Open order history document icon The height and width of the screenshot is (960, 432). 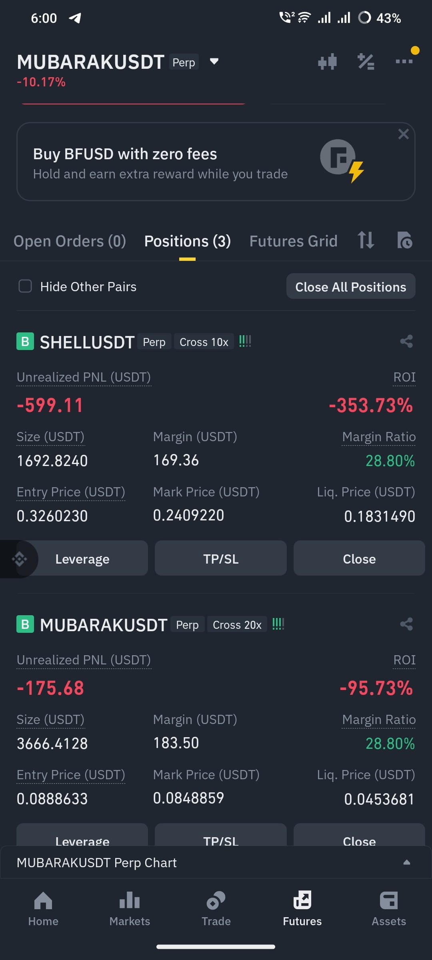405,240
